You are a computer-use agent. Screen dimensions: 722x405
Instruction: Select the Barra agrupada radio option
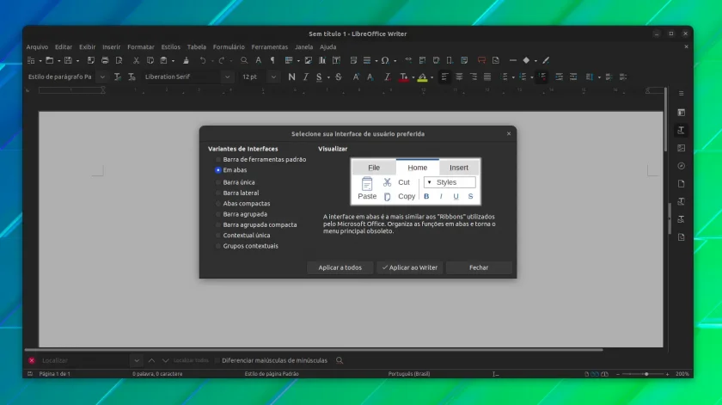242,214
